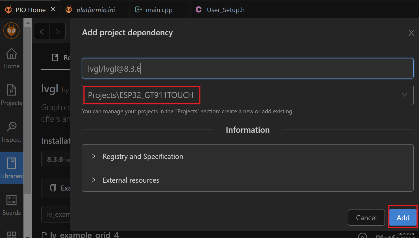Open the Platforms icon in sidebar bottom
Screen dimensions: 419x238
12,235
